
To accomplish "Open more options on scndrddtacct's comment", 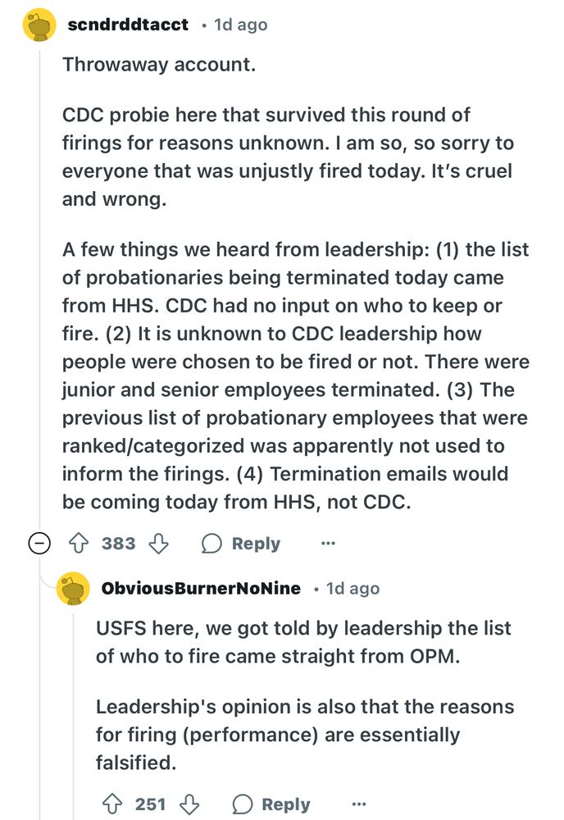I will point(328,544).
